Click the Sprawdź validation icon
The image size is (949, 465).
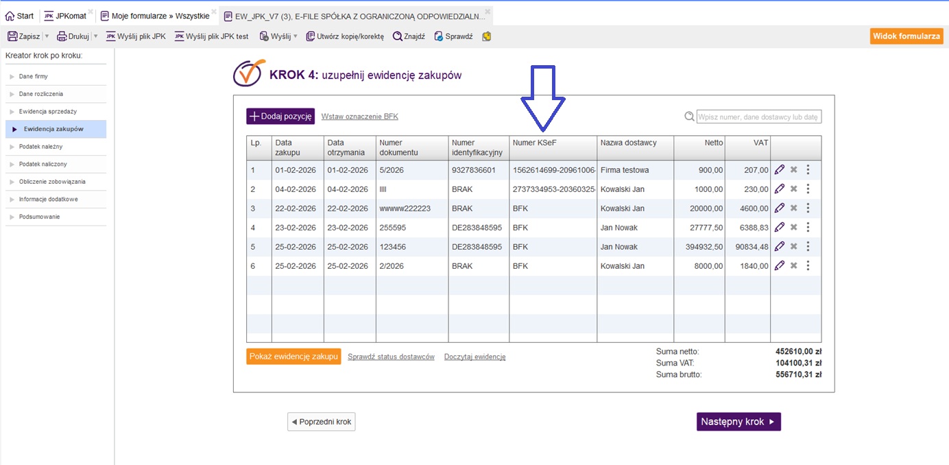tap(439, 36)
